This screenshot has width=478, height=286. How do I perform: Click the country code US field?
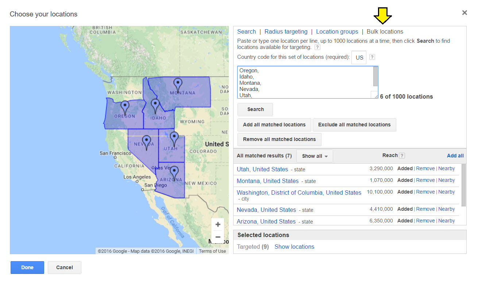tap(359, 57)
